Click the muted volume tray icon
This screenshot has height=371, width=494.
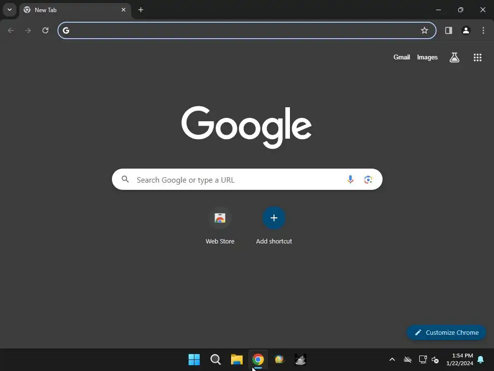[x=435, y=359]
